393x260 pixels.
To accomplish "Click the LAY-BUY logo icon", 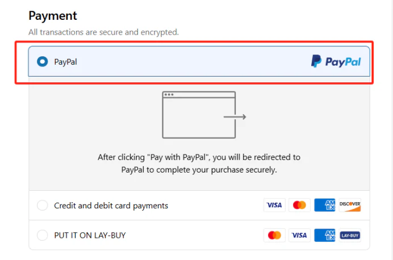I will 350,235.
